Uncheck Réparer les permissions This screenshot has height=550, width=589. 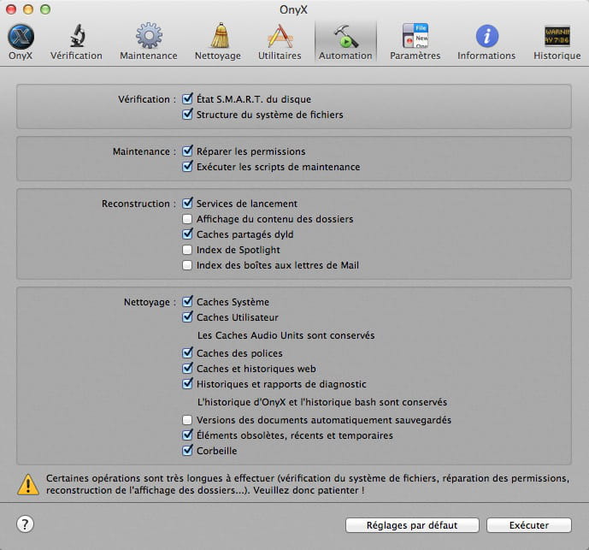(x=188, y=151)
